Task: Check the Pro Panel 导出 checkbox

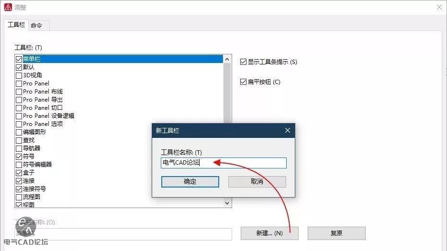Action: tap(19, 100)
